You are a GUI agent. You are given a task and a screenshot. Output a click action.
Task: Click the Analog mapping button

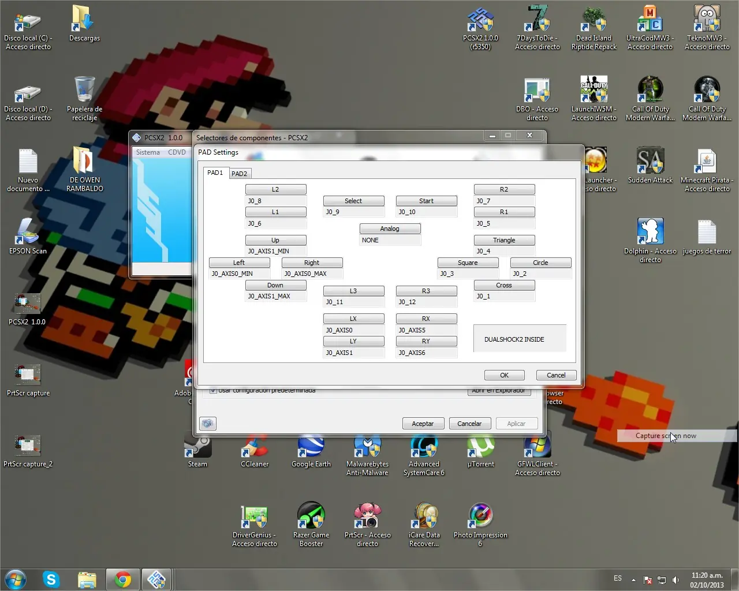click(x=390, y=229)
